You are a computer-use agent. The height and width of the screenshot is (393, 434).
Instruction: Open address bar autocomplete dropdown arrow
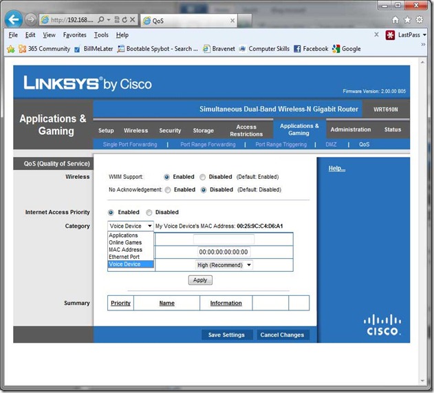109,20
